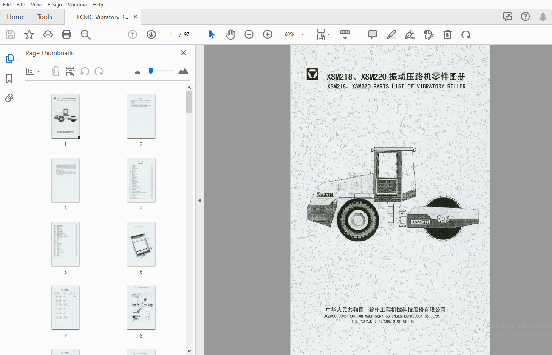Select page 7 thumbnail

pyautogui.click(x=65, y=307)
